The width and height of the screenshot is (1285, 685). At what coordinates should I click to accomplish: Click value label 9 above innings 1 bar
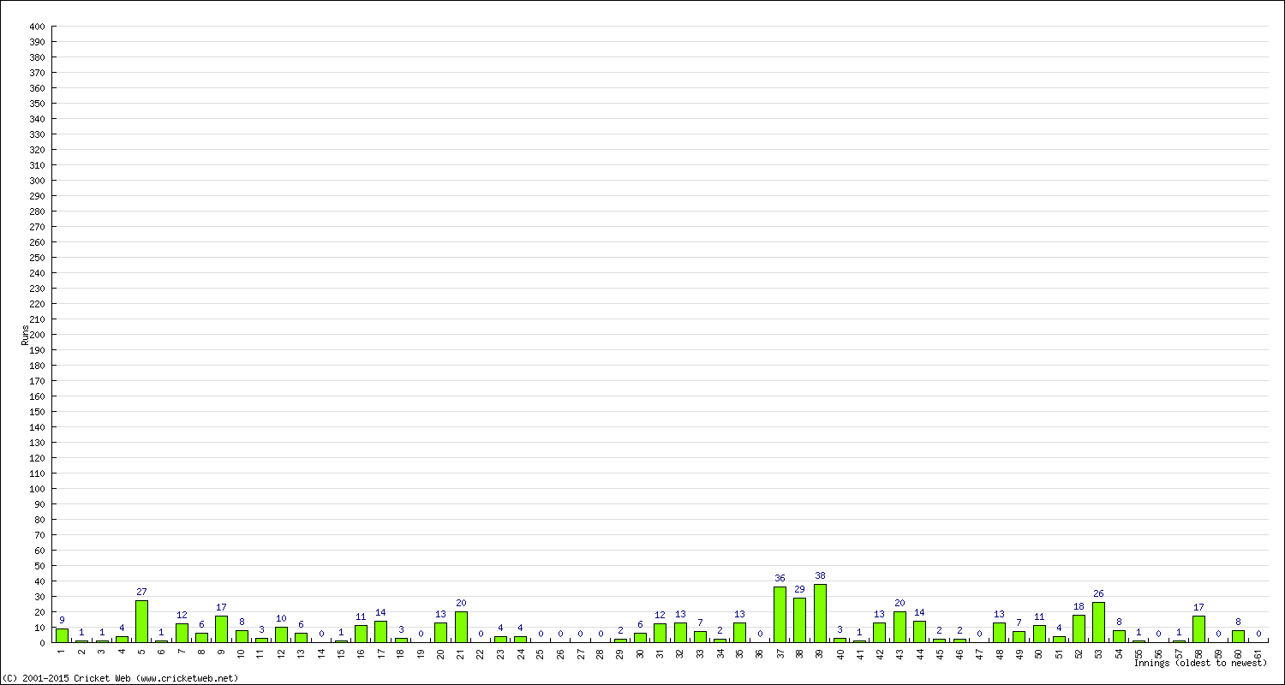coord(62,621)
